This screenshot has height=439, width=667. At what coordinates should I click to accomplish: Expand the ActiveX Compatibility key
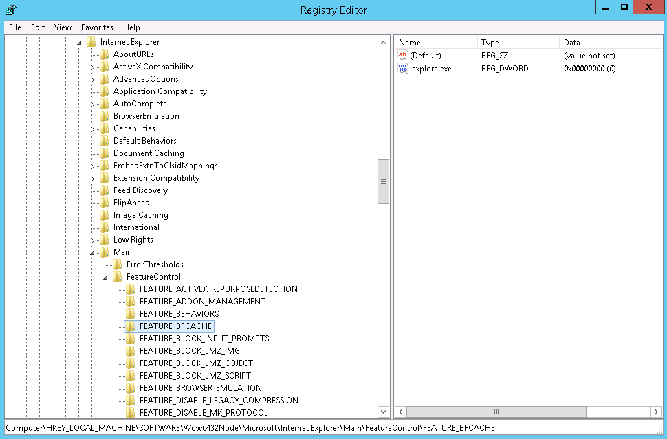click(x=92, y=67)
